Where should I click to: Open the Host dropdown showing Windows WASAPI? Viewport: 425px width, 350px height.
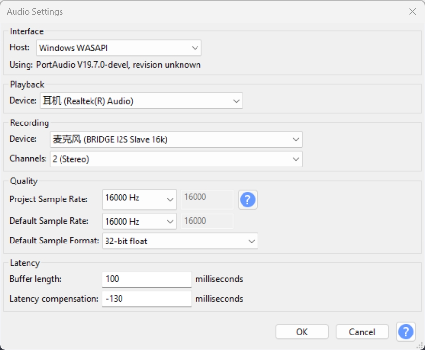pyautogui.click(x=119, y=48)
